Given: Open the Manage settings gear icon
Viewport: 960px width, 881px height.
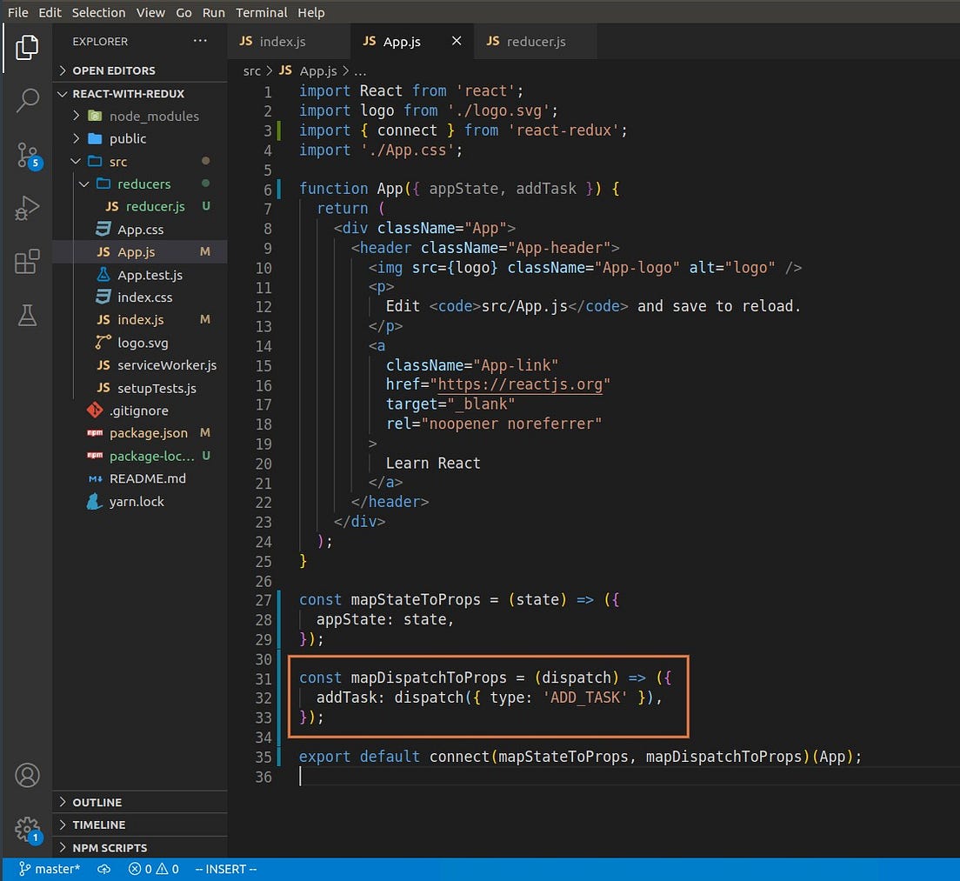Looking at the screenshot, I should click(x=27, y=829).
